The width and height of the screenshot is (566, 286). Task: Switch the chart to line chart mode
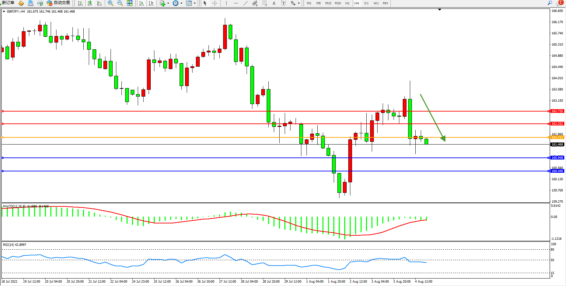point(99,3)
